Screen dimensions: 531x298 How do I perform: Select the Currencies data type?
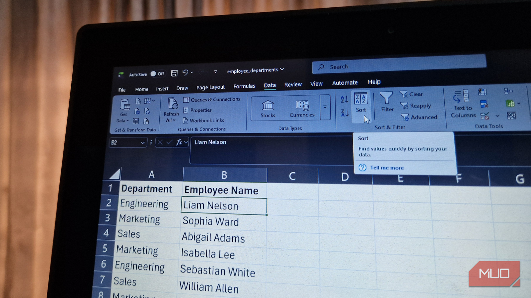coord(302,109)
